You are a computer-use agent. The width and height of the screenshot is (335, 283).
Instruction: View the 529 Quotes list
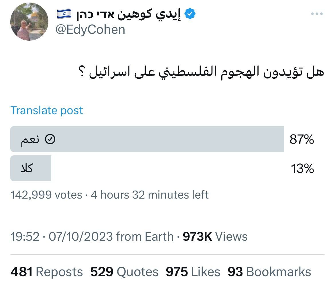pos(124,272)
